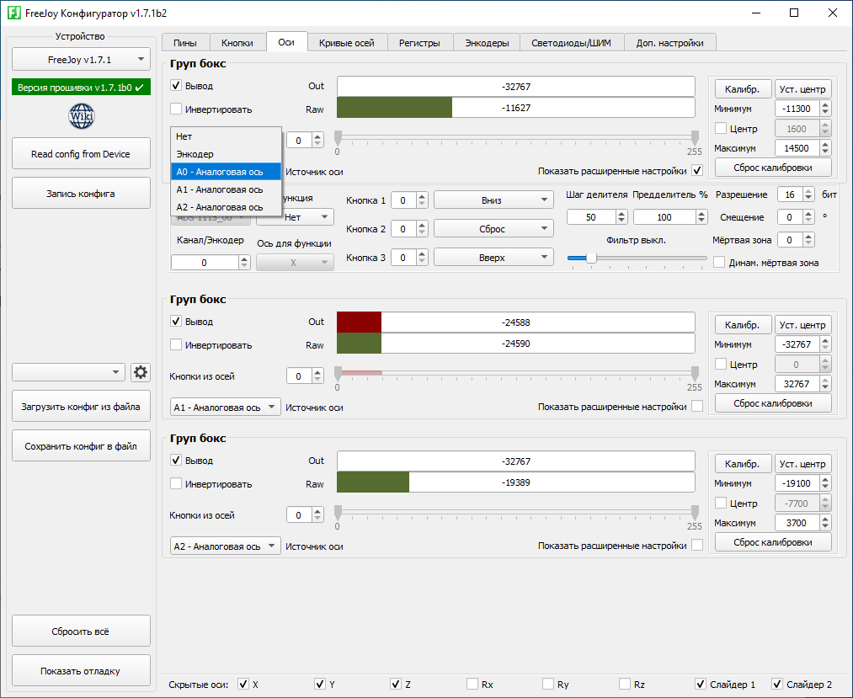Open A2 - Аналоговая ось source dropdown

click(x=225, y=546)
